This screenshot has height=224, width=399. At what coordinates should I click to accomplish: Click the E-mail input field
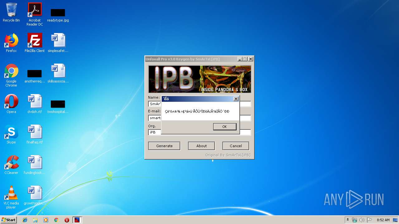point(199,118)
